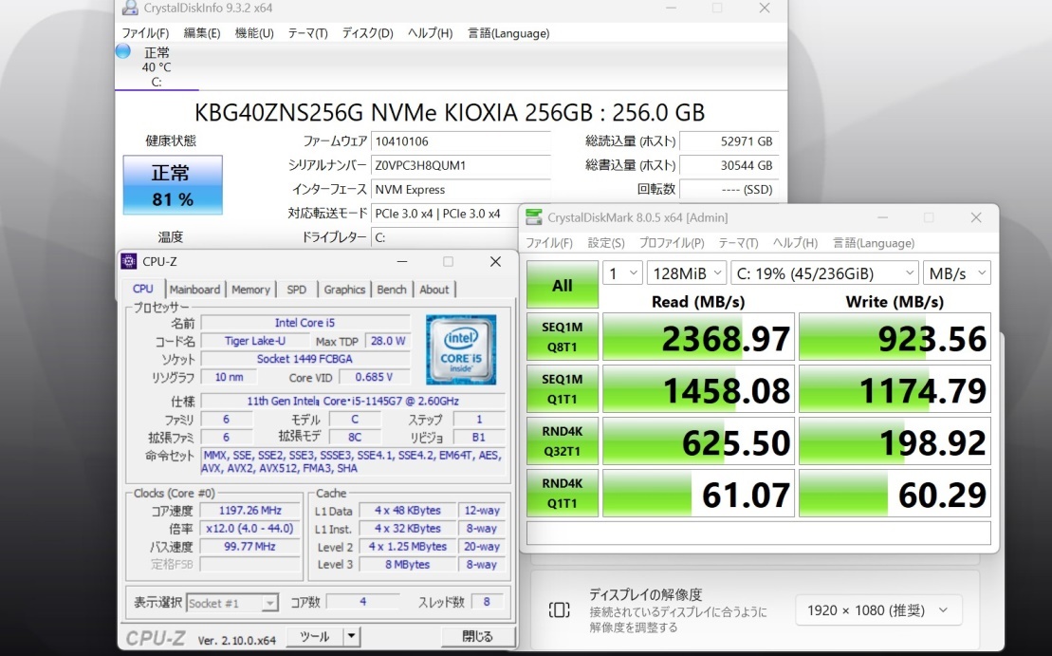The width and height of the screenshot is (1052, 656).
Task: Click the NVM Express interface field
Action: 461,189
